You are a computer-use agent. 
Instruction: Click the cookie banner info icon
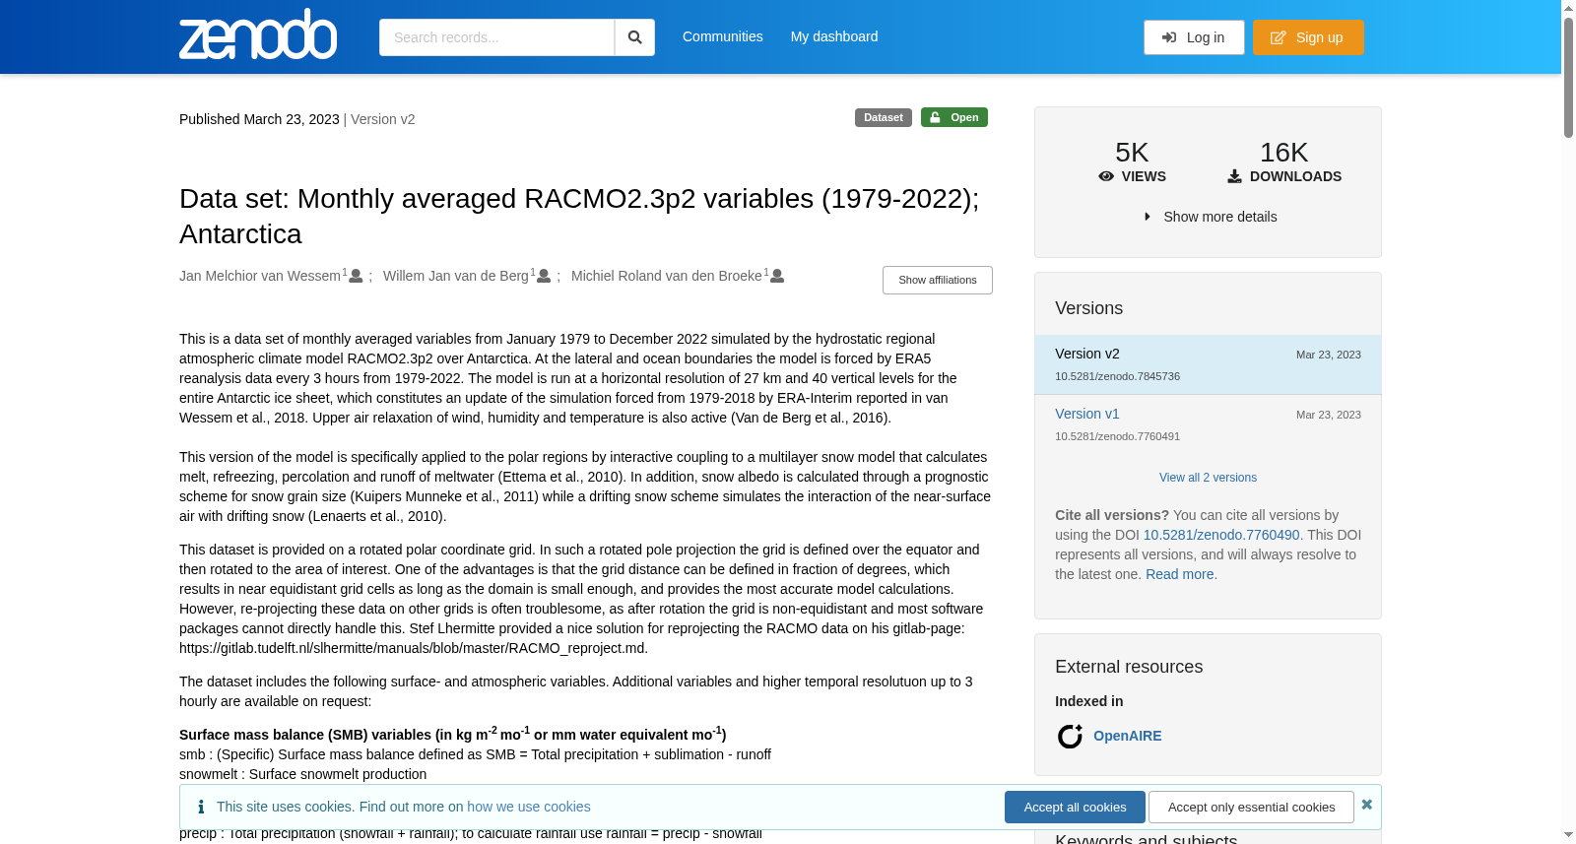(x=201, y=807)
